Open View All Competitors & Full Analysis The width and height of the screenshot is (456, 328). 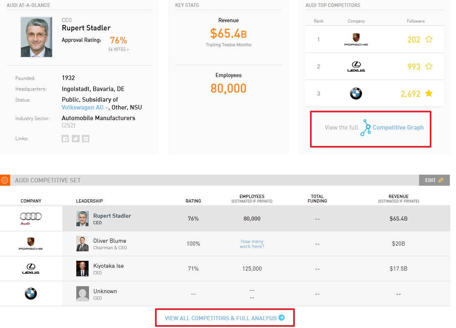(224, 318)
